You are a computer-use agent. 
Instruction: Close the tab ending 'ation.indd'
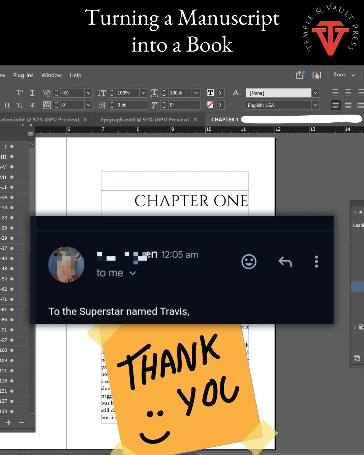(x=85, y=120)
